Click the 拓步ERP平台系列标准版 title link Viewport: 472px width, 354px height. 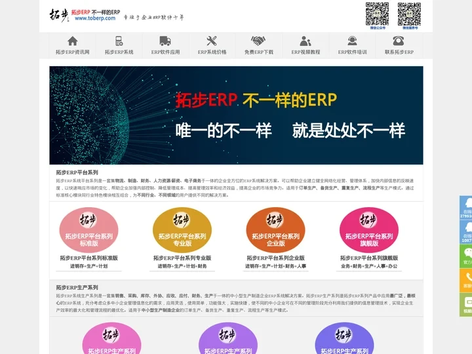[88, 258]
